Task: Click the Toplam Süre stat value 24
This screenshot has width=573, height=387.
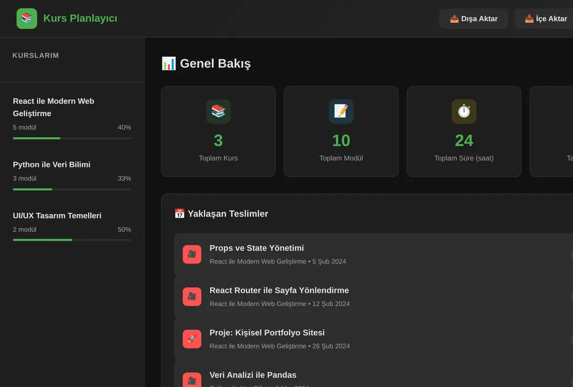Action: pyautogui.click(x=464, y=140)
